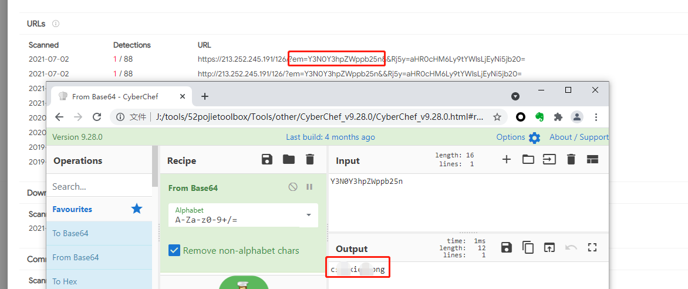Image resolution: width=688 pixels, height=289 pixels.
Task: Open the About / Support link
Action: tap(579, 137)
